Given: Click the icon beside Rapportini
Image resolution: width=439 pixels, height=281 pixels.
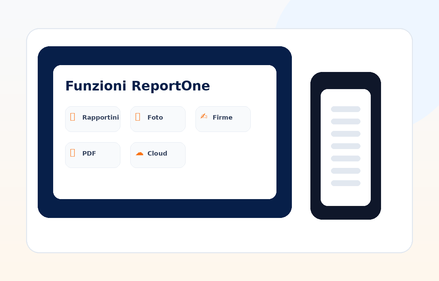Looking at the screenshot, I should [x=72, y=117].
